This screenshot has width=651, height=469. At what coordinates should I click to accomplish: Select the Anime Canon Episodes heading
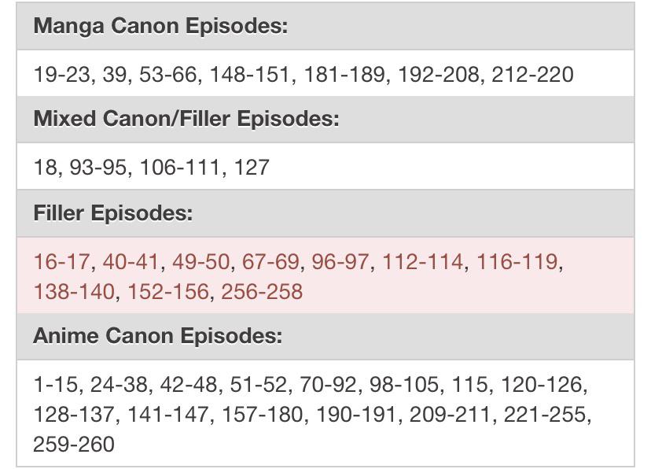coord(157,336)
